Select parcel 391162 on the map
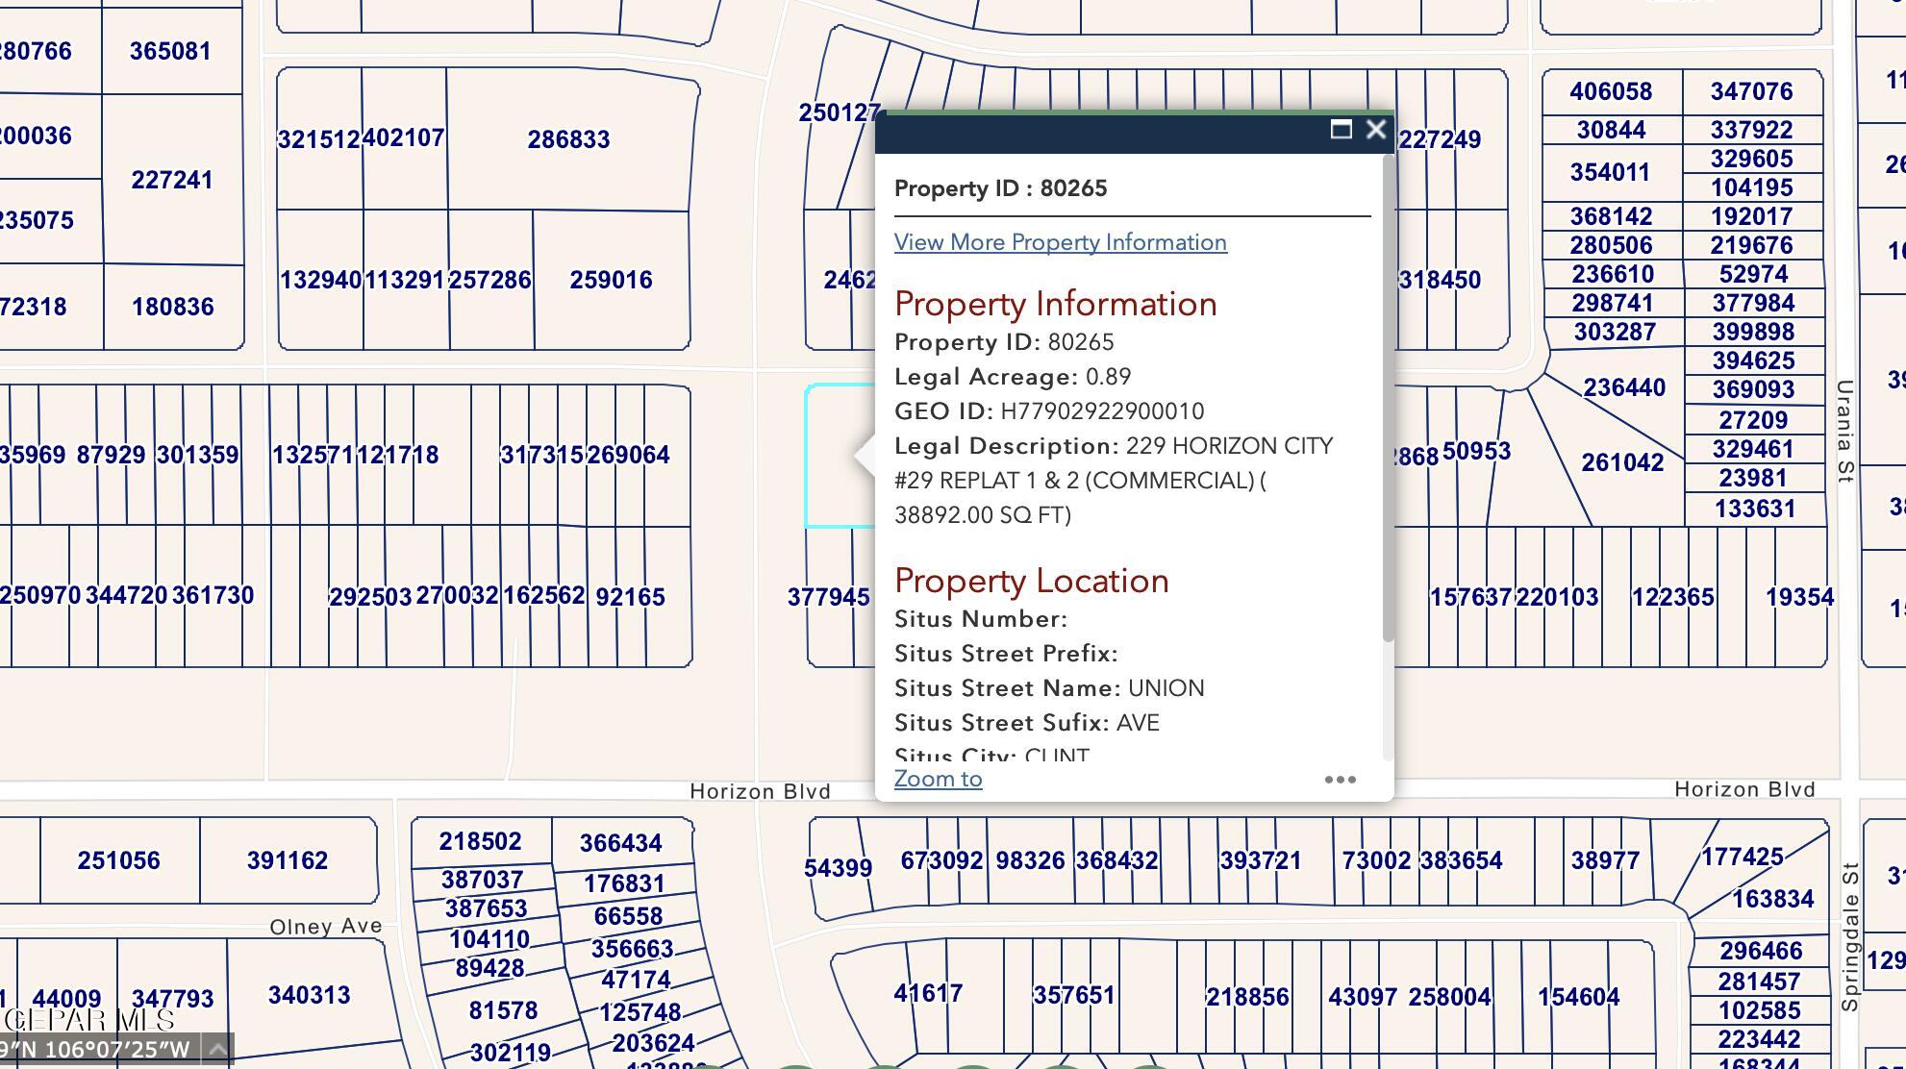 click(288, 860)
